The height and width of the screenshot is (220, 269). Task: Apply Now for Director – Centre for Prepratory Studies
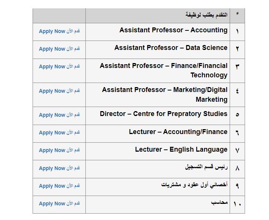click(x=59, y=115)
